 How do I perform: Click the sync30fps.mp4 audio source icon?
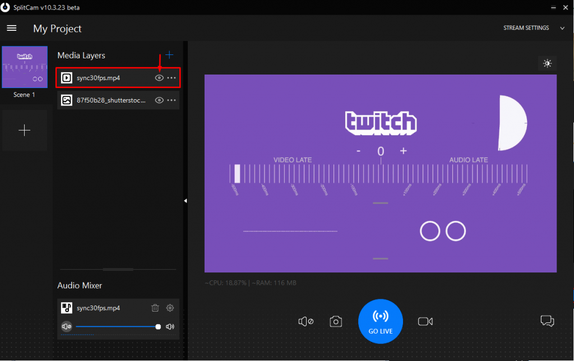(67, 308)
